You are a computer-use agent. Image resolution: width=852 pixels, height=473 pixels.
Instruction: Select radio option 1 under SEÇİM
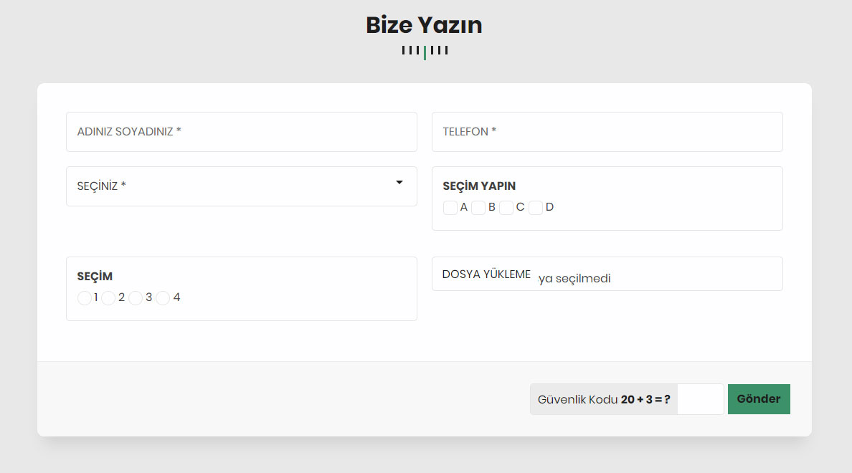coord(84,297)
